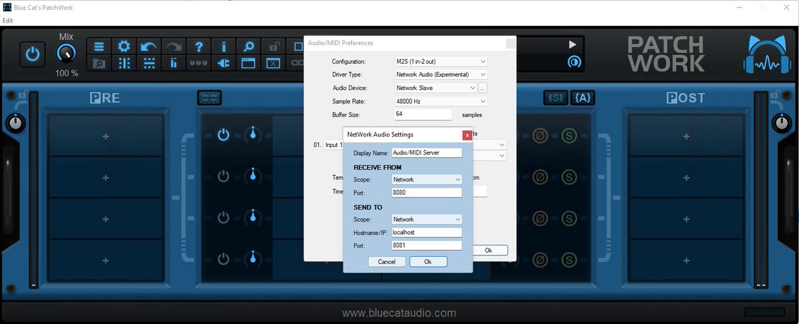The image size is (799, 324).
Task: Click the three-dots icon in toolbar
Action: tap(198, 63)
